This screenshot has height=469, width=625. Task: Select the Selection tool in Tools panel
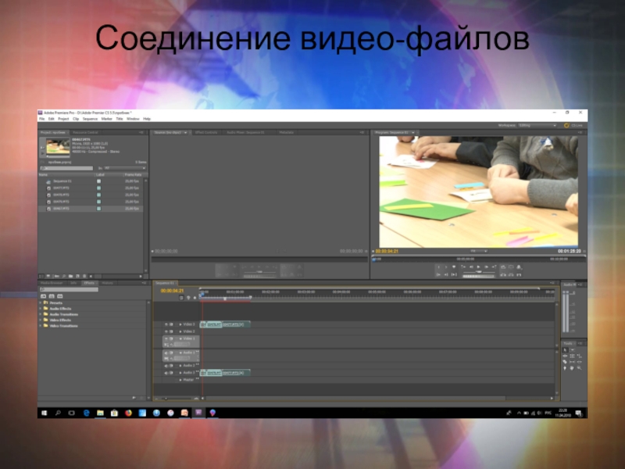click(x=565, y=350)
